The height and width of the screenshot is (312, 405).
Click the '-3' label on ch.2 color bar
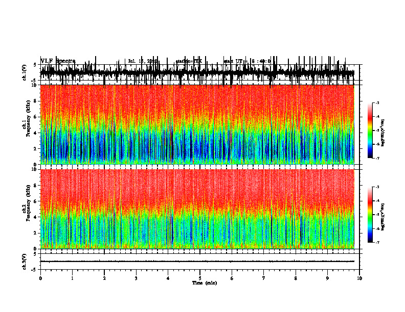[x=377, y=187]
